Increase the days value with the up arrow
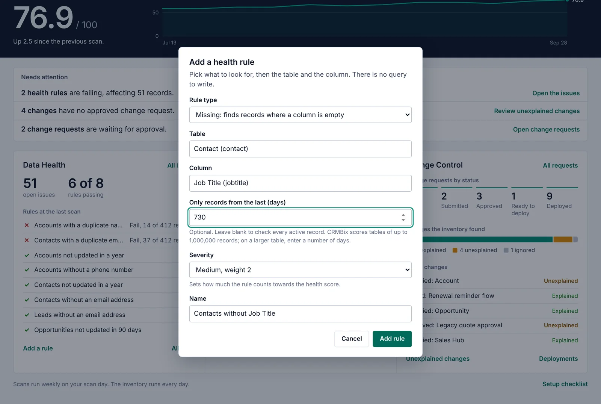The height and width of the screenshot is (404, 601). [403, 215]
